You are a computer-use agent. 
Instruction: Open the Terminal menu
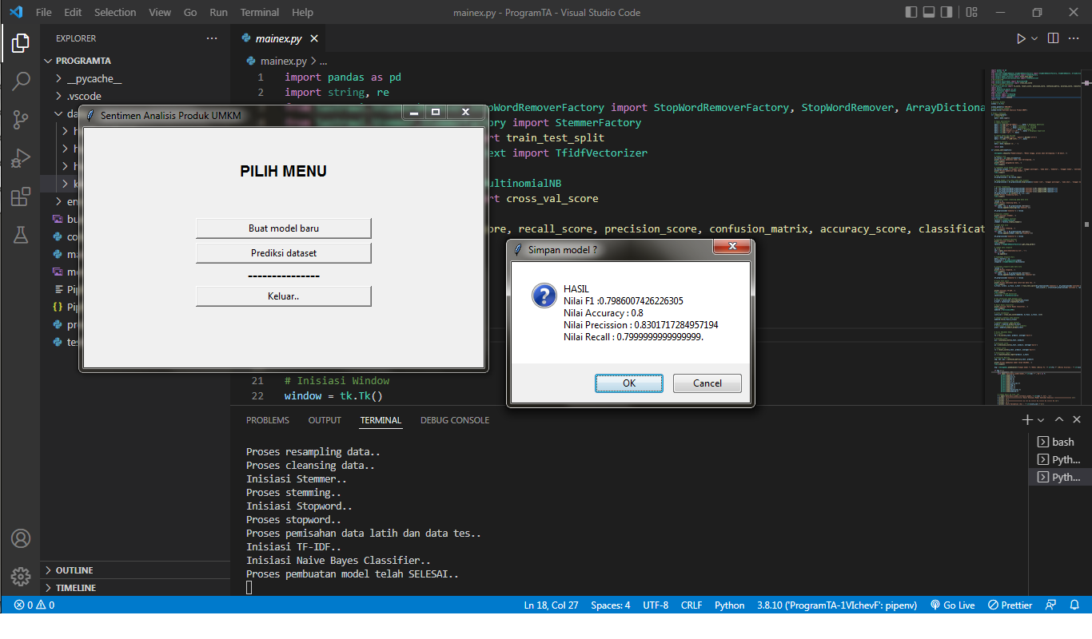pos(259,12)
